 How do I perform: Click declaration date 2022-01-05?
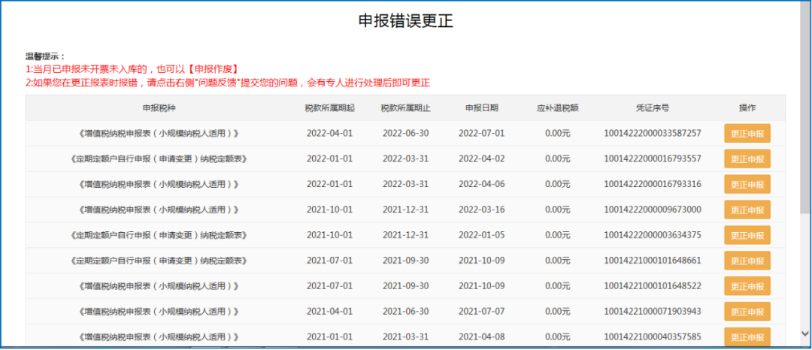click(482, 235)
